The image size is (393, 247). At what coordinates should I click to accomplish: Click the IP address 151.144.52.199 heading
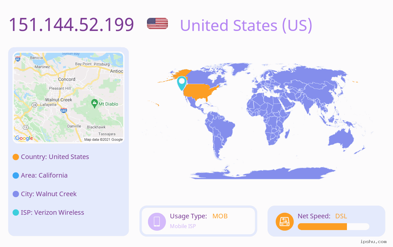click(x=71, y=24)
